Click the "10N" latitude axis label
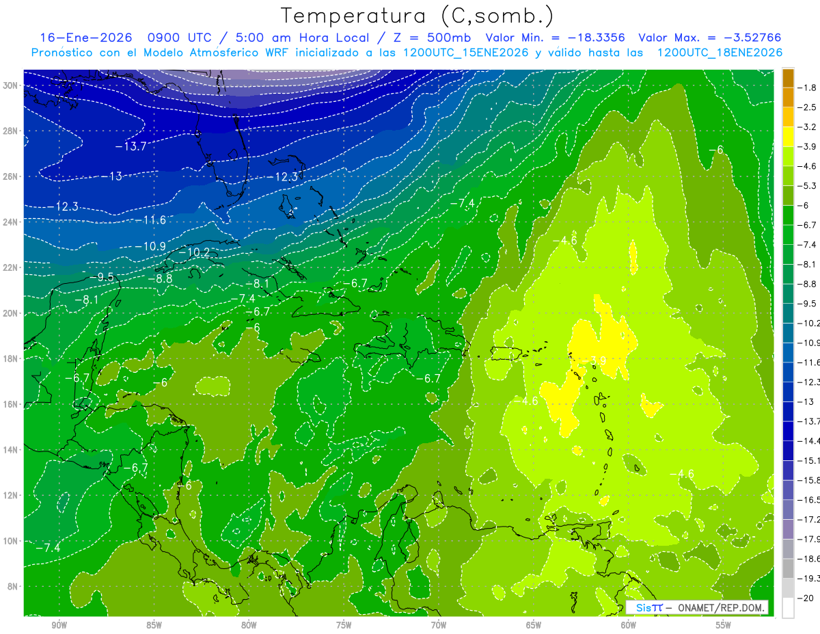820x634 pixels. pos(10,541)
